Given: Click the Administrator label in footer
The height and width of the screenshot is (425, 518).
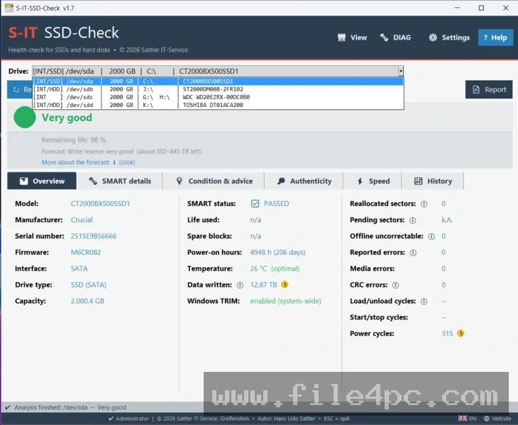Looking at the screenshot, I should (132, 419).
